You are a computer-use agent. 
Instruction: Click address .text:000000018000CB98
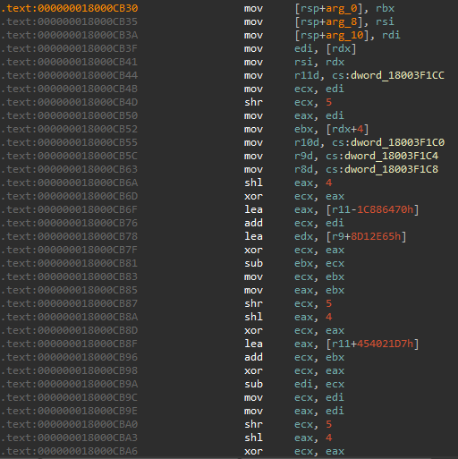point(69,370)
